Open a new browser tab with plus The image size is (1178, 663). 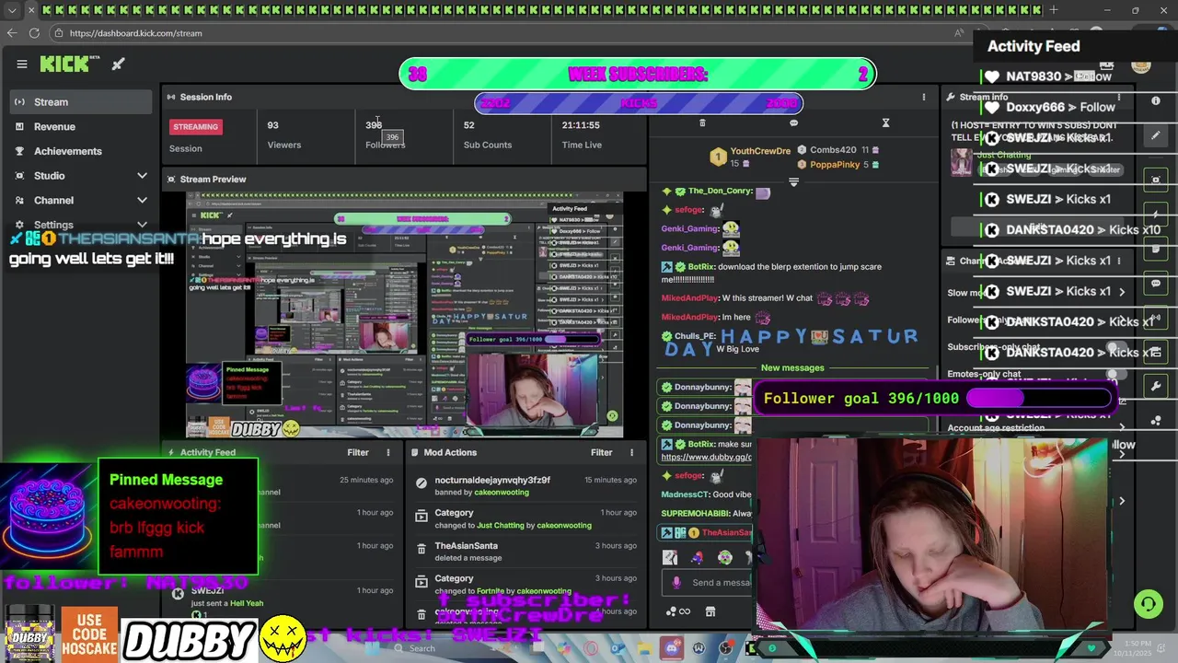click(1054, 10)
